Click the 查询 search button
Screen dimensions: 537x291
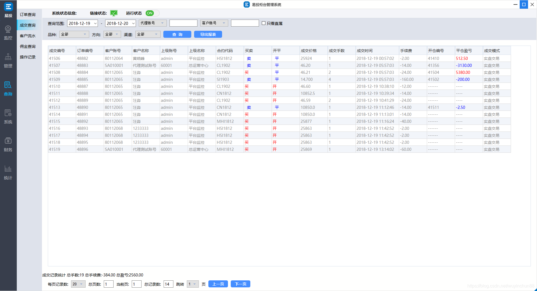[177, 34]
